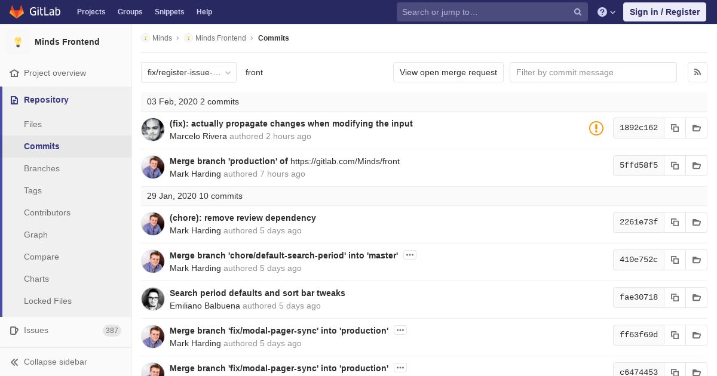Open the fix/register-issue branch dropdown

pyautogui.click(x=189, y=72)
